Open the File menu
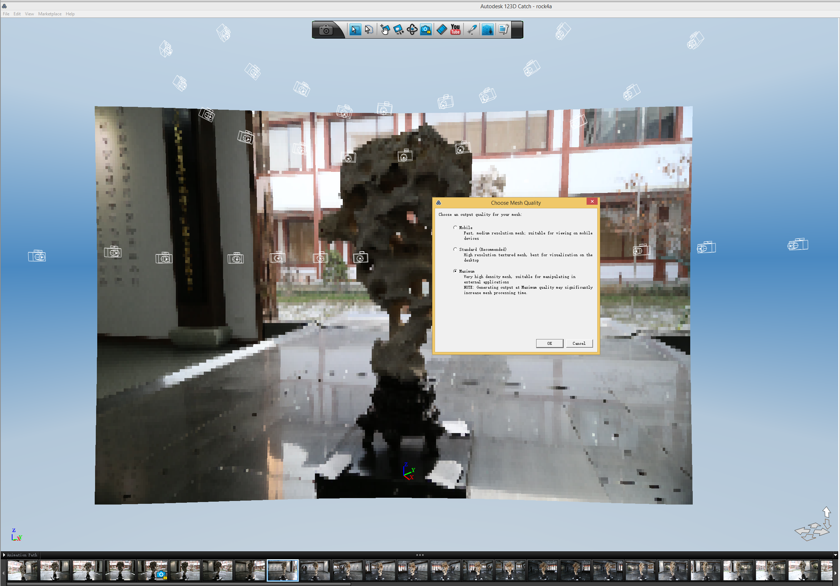This screenshot has height=586, width=840. click(x=6, y=14)
